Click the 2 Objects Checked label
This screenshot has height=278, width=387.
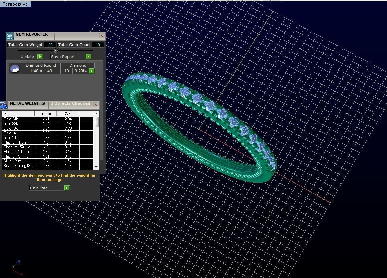[70, 103]
